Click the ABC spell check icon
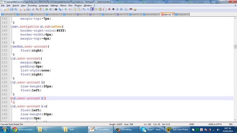 coord(131,9)
